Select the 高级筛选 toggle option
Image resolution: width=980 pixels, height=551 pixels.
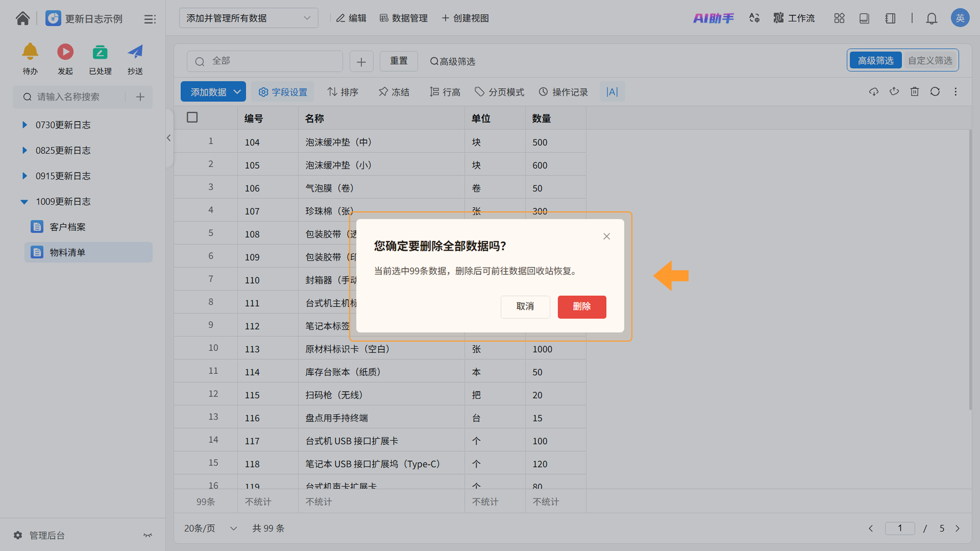coord(875,61)
